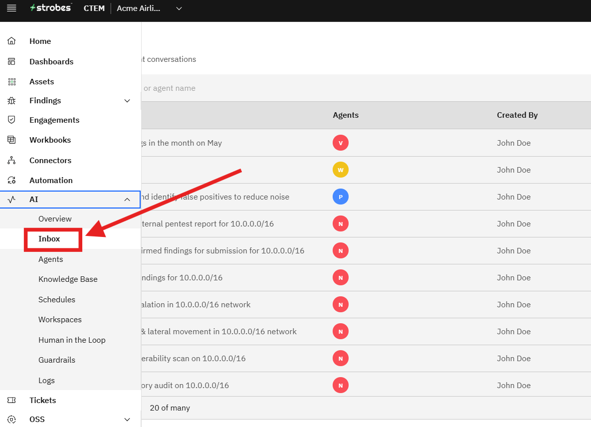Click John Doe in the W agent row
Viewport: 591px width, 427px height.
click(514, 170)
